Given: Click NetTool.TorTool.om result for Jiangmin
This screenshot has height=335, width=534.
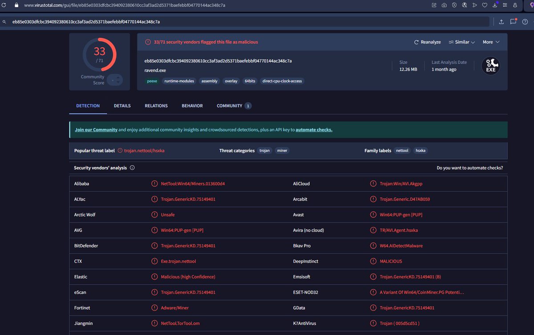Looking at the screenshot, I should pos(181,323).
